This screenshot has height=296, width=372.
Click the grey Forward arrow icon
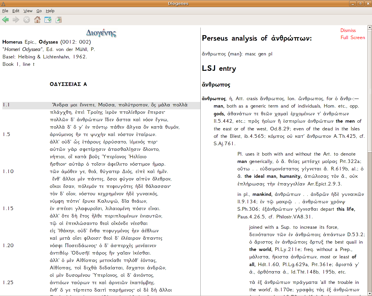click(x=16, y=20)
